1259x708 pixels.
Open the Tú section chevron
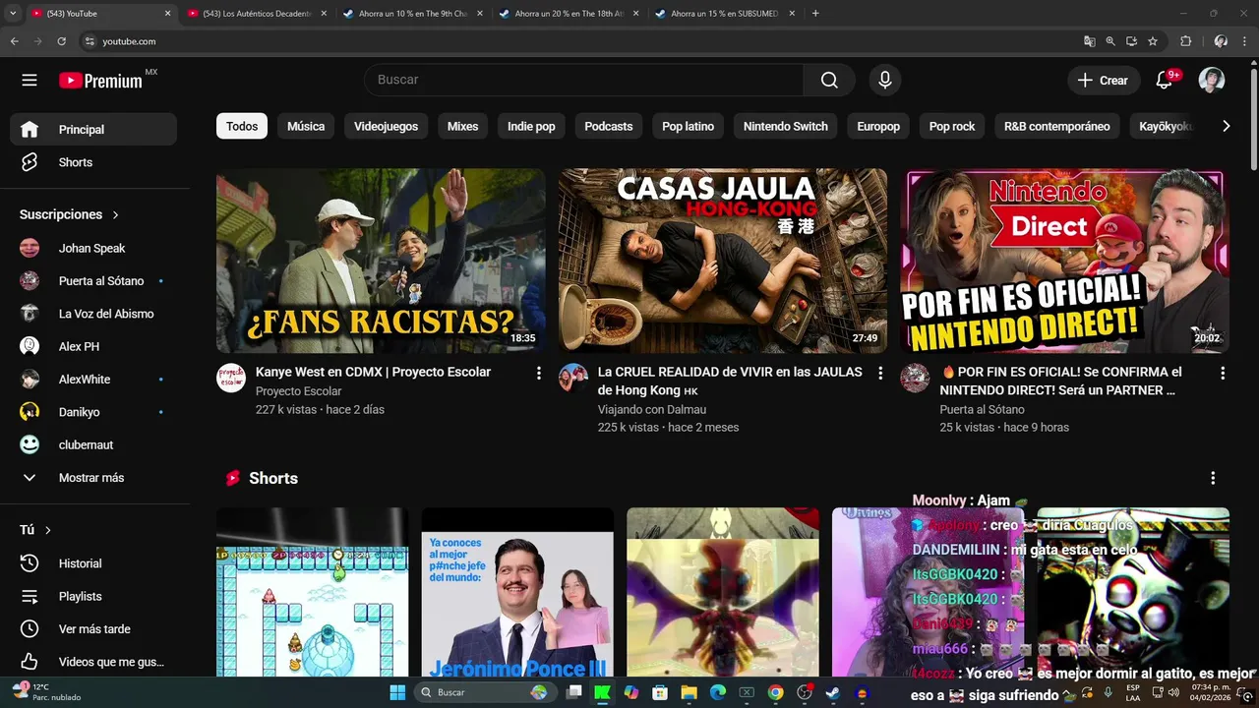pyautogui.click(x=47, y=530)
